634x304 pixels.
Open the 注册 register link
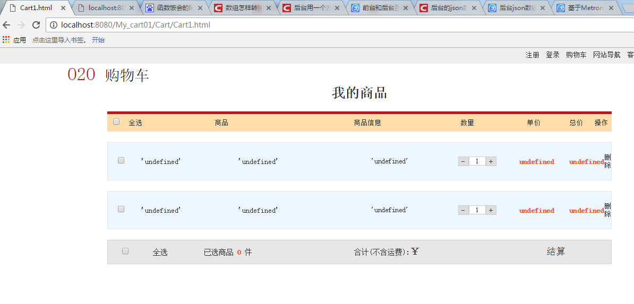pos(533,55)
